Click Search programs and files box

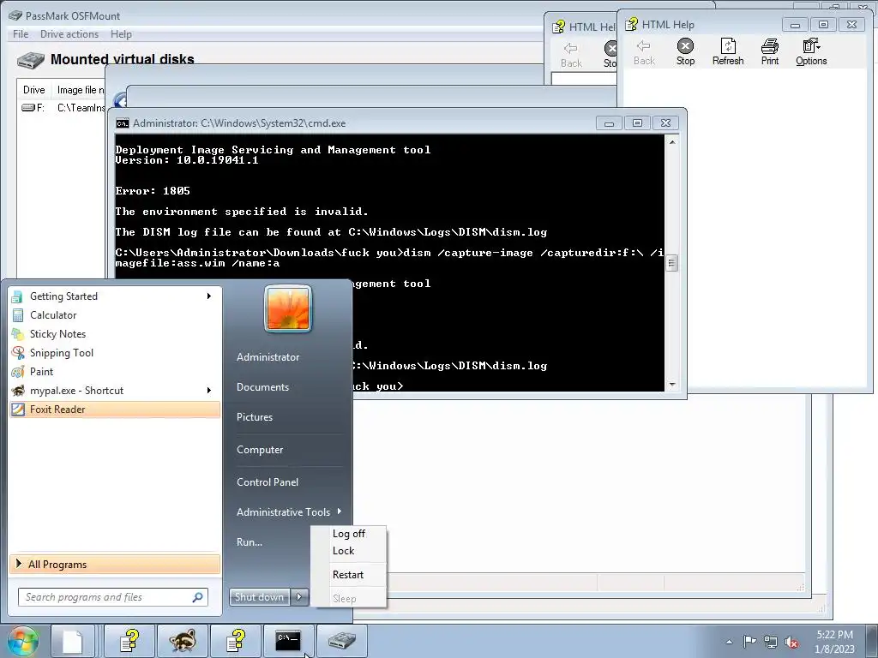(x=112, y=597)
